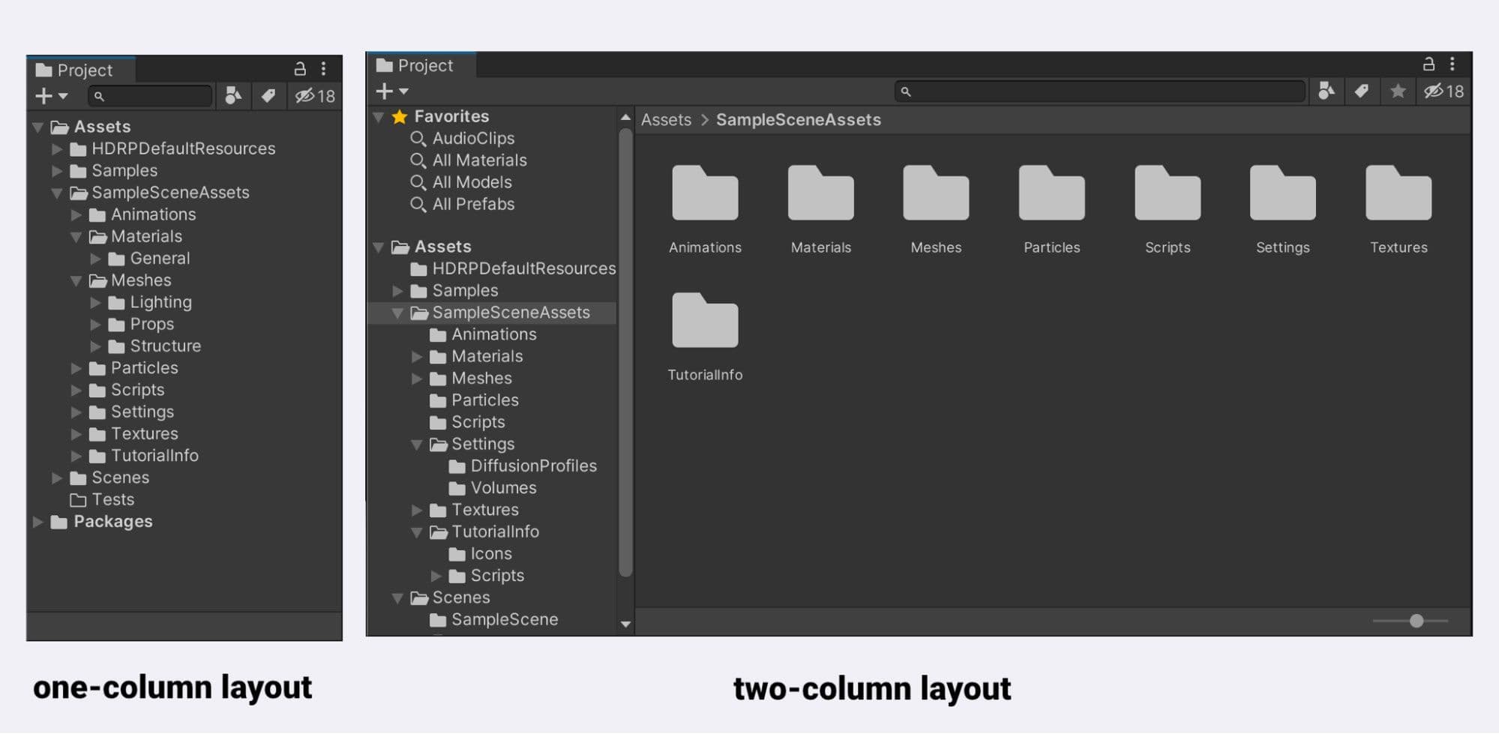The width and height of the screenshot is (1499, 734).
Task: Click Assets in the breadcrumb bar
Action: click(x=666, y=119)
